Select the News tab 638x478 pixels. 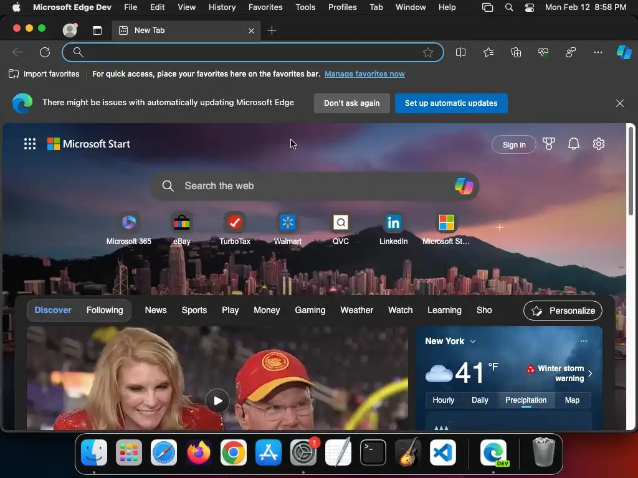[x=156, y=310]
